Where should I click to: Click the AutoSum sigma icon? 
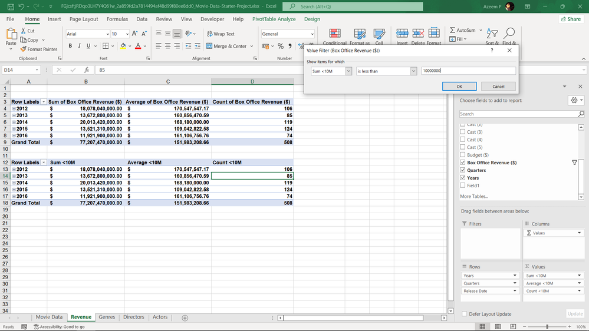(452, 30)
